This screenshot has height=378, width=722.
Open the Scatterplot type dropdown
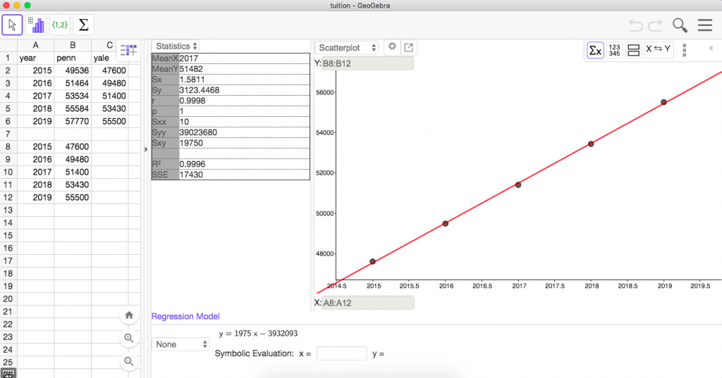[347, 47]
